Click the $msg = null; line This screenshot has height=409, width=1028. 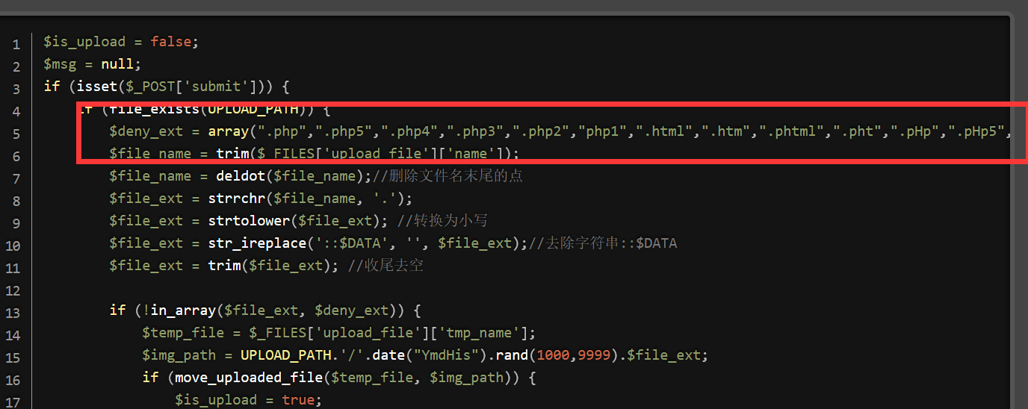coord(92,64)
